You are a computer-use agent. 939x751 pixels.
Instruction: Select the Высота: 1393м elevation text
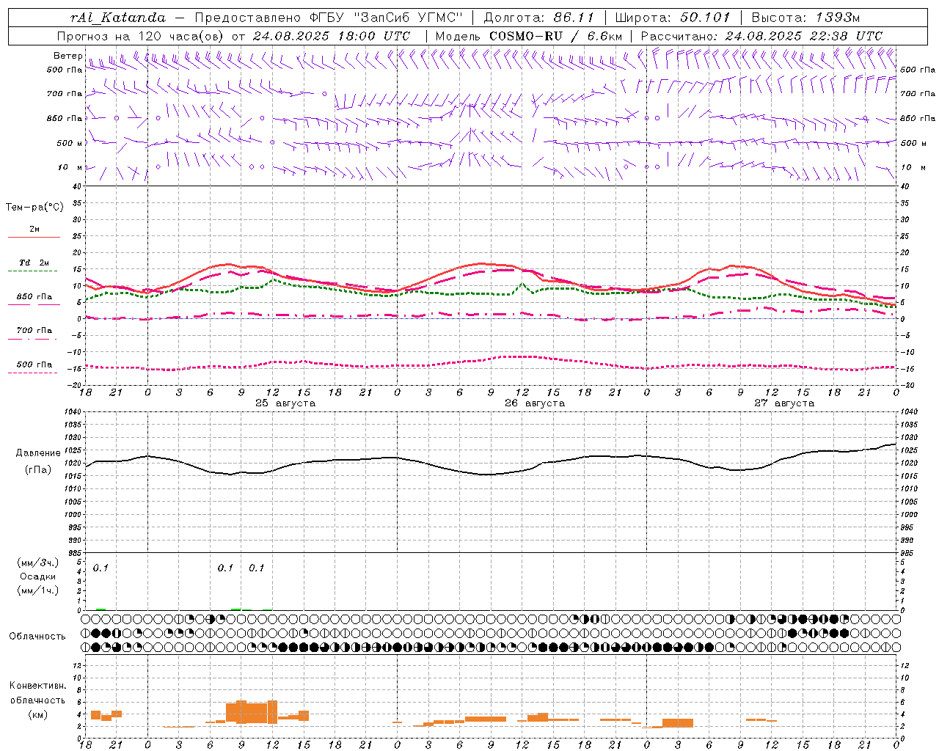(805, 18)
